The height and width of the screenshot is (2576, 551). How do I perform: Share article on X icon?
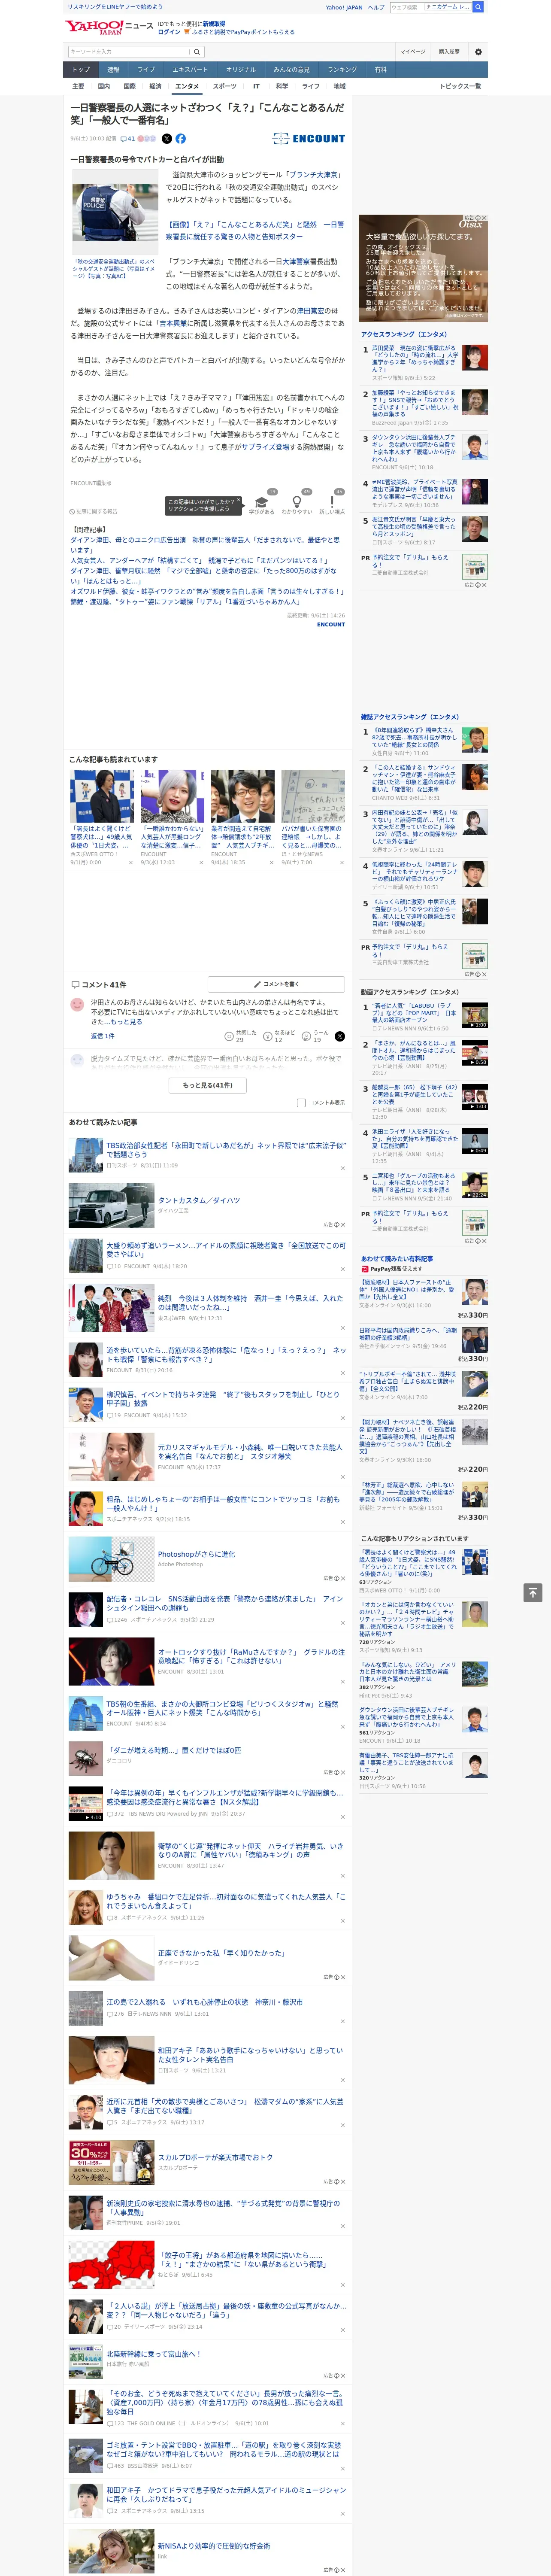[x=167, y=139]
